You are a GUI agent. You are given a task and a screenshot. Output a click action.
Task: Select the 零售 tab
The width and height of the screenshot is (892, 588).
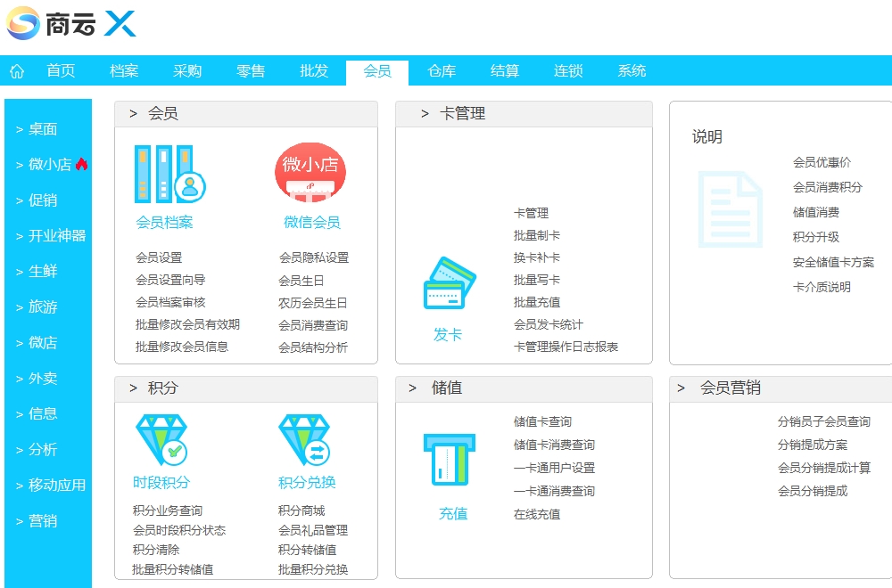click(251, 71)
